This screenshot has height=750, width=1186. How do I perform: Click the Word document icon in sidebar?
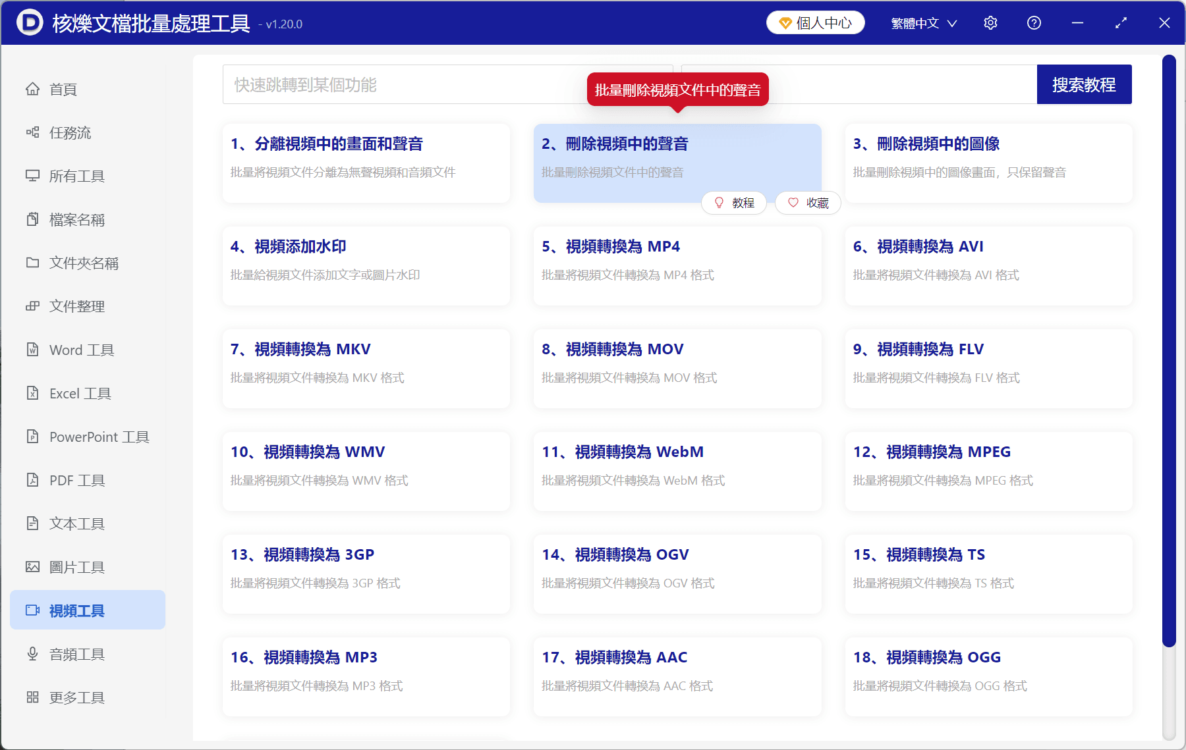[x=32, y=350]
